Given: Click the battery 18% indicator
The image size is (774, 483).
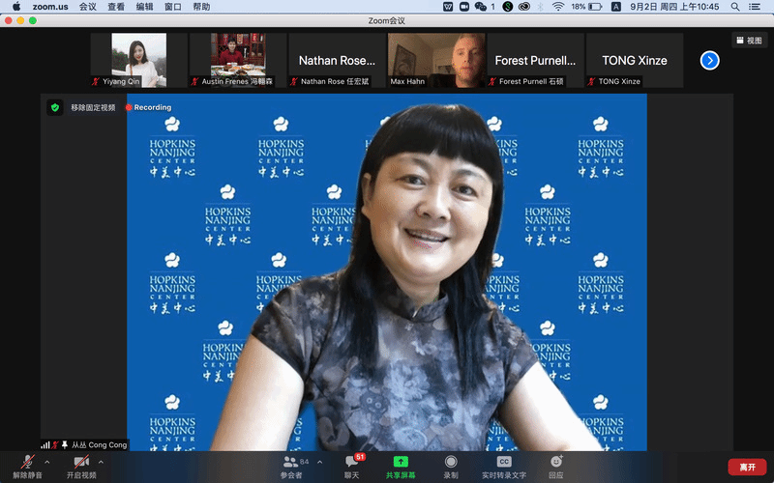Looking at the screenshot, I should pos(586,7).
